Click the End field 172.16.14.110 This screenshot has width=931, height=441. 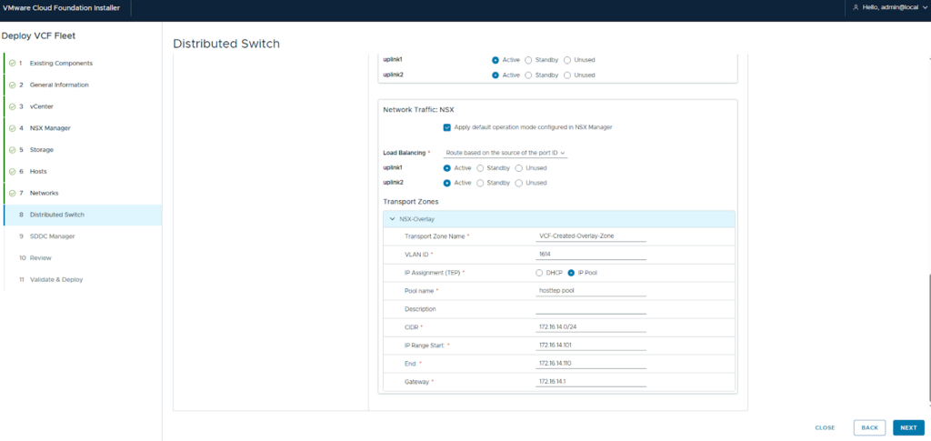pyautogui.click(x=591, y=363)
